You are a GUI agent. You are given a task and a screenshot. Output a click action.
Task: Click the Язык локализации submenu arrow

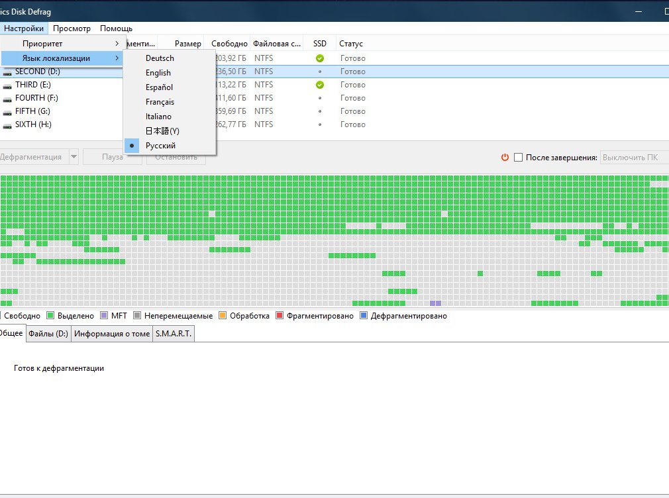click(x=117, y=58)
